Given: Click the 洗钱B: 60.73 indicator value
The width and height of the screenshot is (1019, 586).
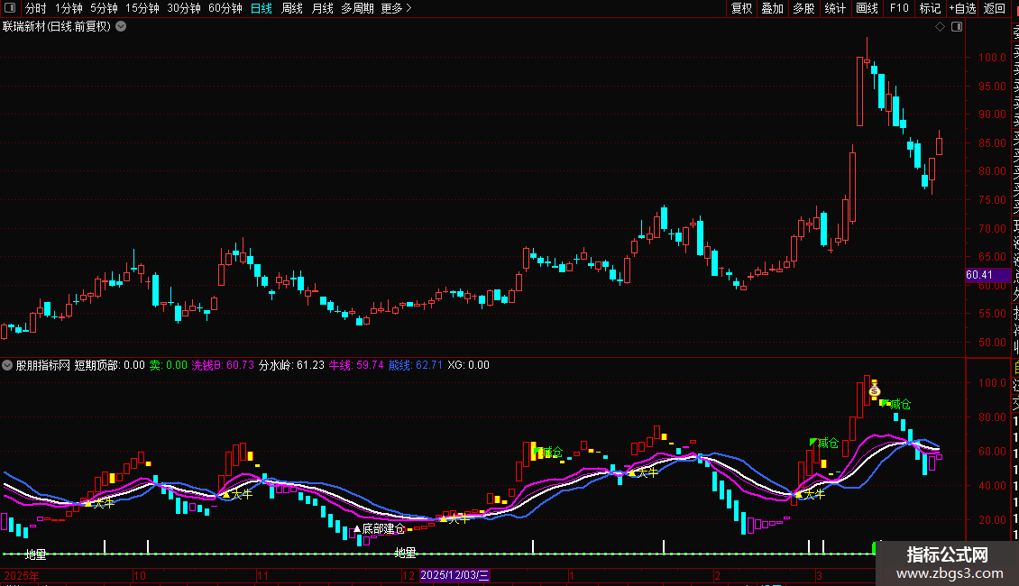Looking at the screenshot, I should coord(223,365).
